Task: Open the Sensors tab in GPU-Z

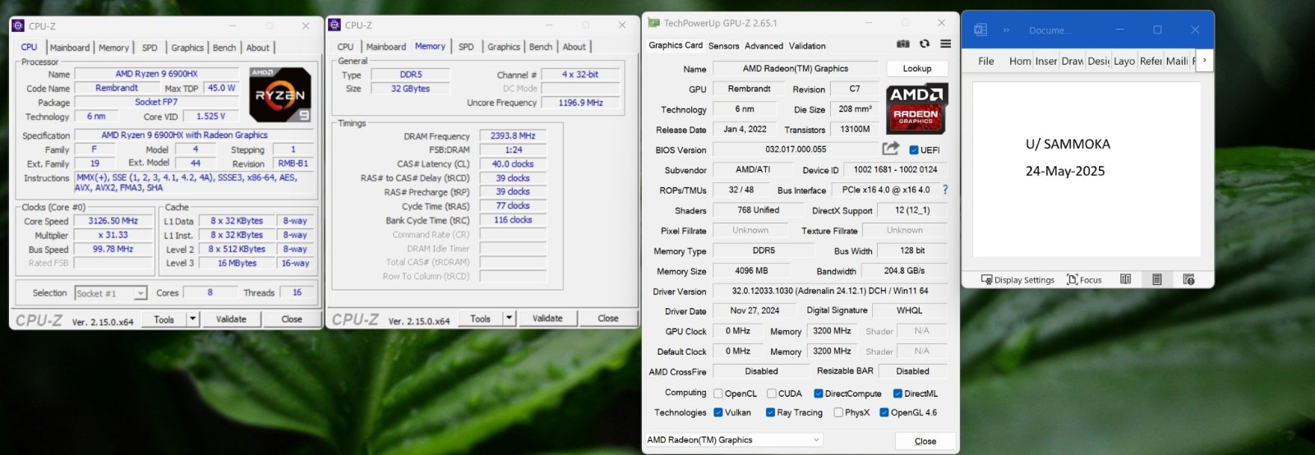Action: coord(724,46)
